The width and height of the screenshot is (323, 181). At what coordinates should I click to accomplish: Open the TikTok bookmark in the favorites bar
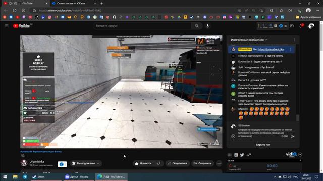(x=37, y=17)
